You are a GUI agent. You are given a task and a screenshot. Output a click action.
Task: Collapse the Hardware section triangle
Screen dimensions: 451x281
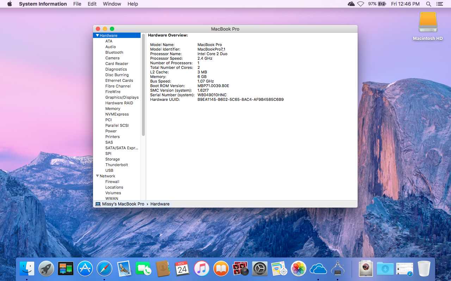(x=97, y=35)
